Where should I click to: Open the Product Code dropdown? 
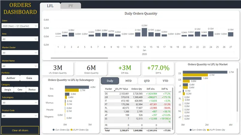pyautogui.click(x=20, y=116)
